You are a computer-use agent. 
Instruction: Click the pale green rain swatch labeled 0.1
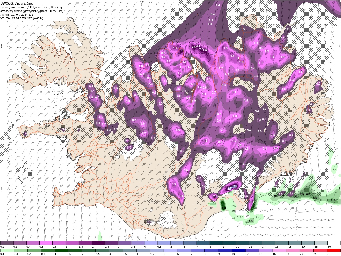click(7, 250)
